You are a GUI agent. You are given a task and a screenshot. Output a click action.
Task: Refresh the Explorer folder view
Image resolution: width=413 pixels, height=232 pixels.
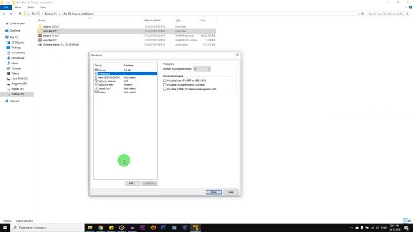point(363,14)
